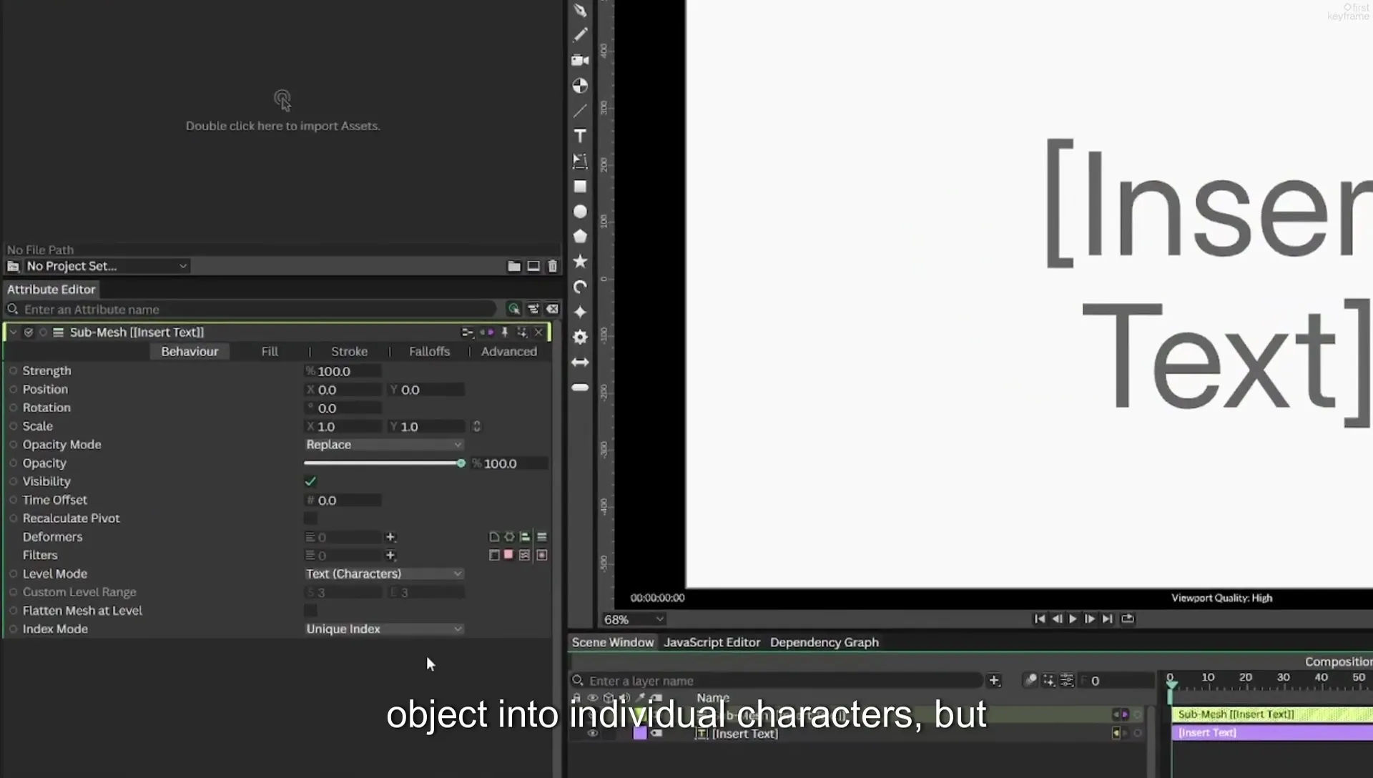
Task: Open the No Project Set dropdown
Action: (106, 266)
